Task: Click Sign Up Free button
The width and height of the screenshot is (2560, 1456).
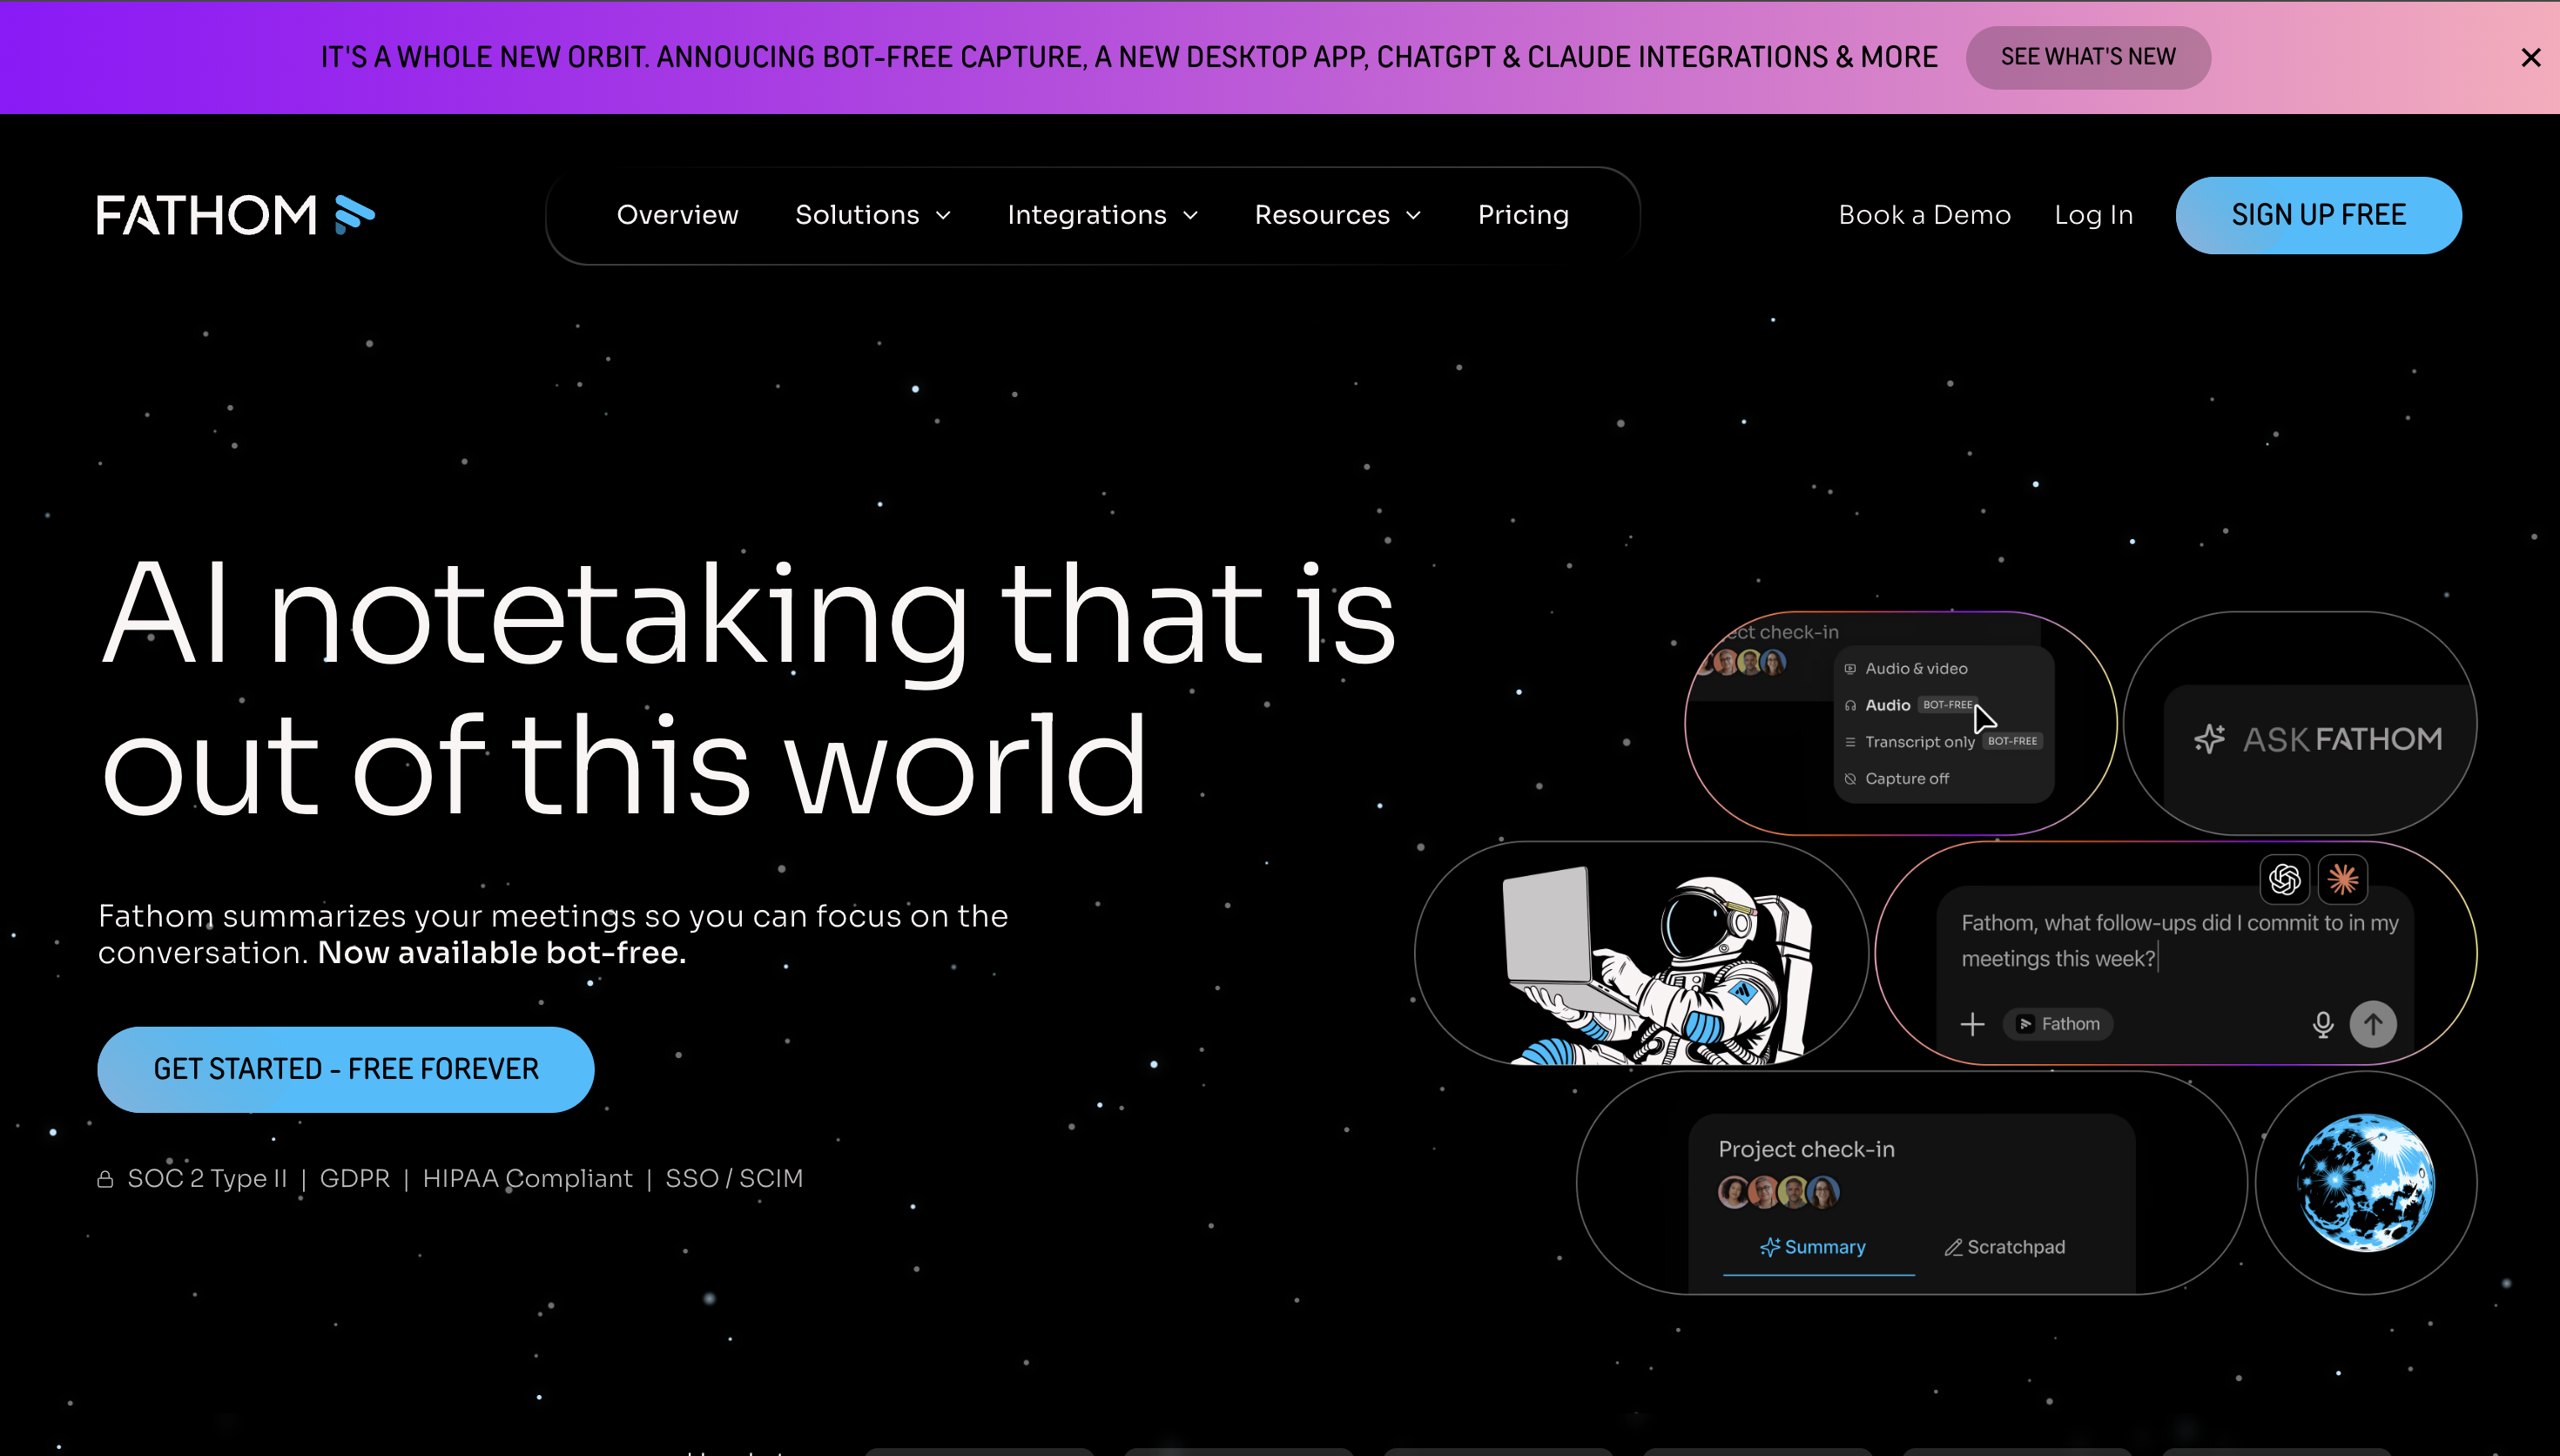Action: [2318, 215]
